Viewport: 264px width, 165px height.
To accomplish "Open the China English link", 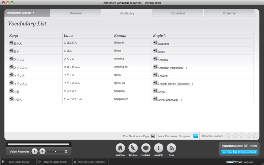I will coord(161,92).
